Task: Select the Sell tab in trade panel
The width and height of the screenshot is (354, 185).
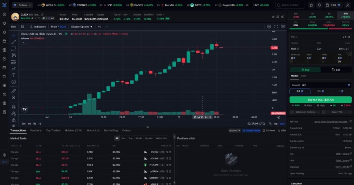Action: [336, 70]
